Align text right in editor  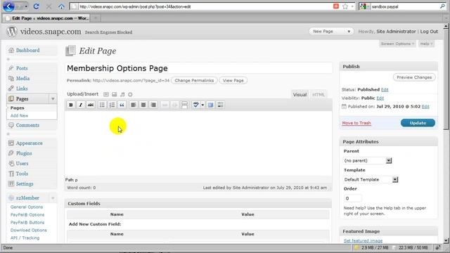point(153,105)
